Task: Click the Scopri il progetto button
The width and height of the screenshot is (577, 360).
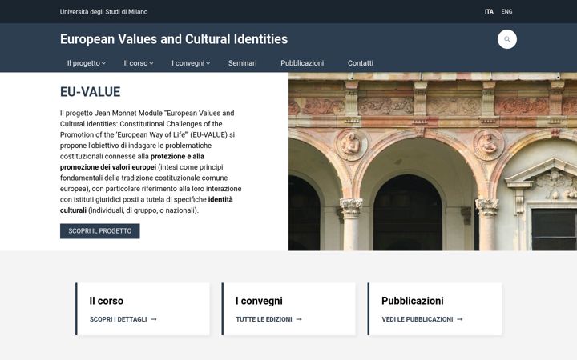Action: pos(99,231)
